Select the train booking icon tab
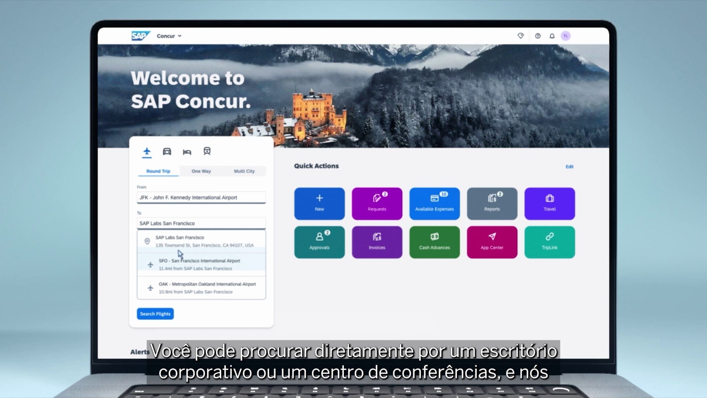The image size is (707, 398). (207, 151)
